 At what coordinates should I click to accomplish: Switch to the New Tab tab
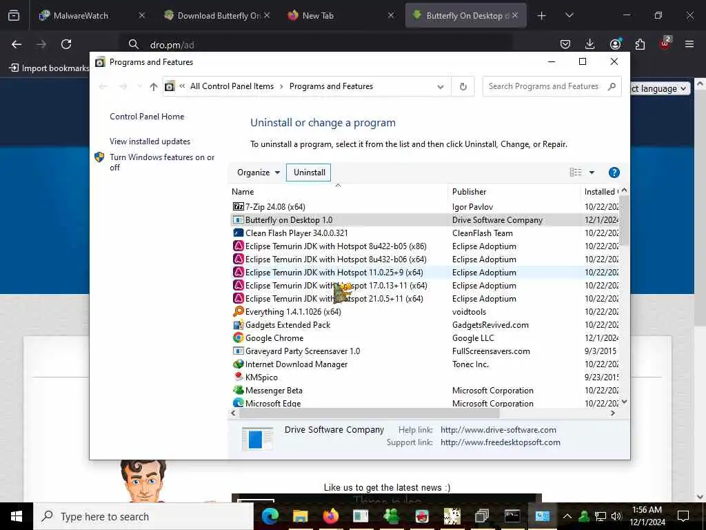click(342, 16)
